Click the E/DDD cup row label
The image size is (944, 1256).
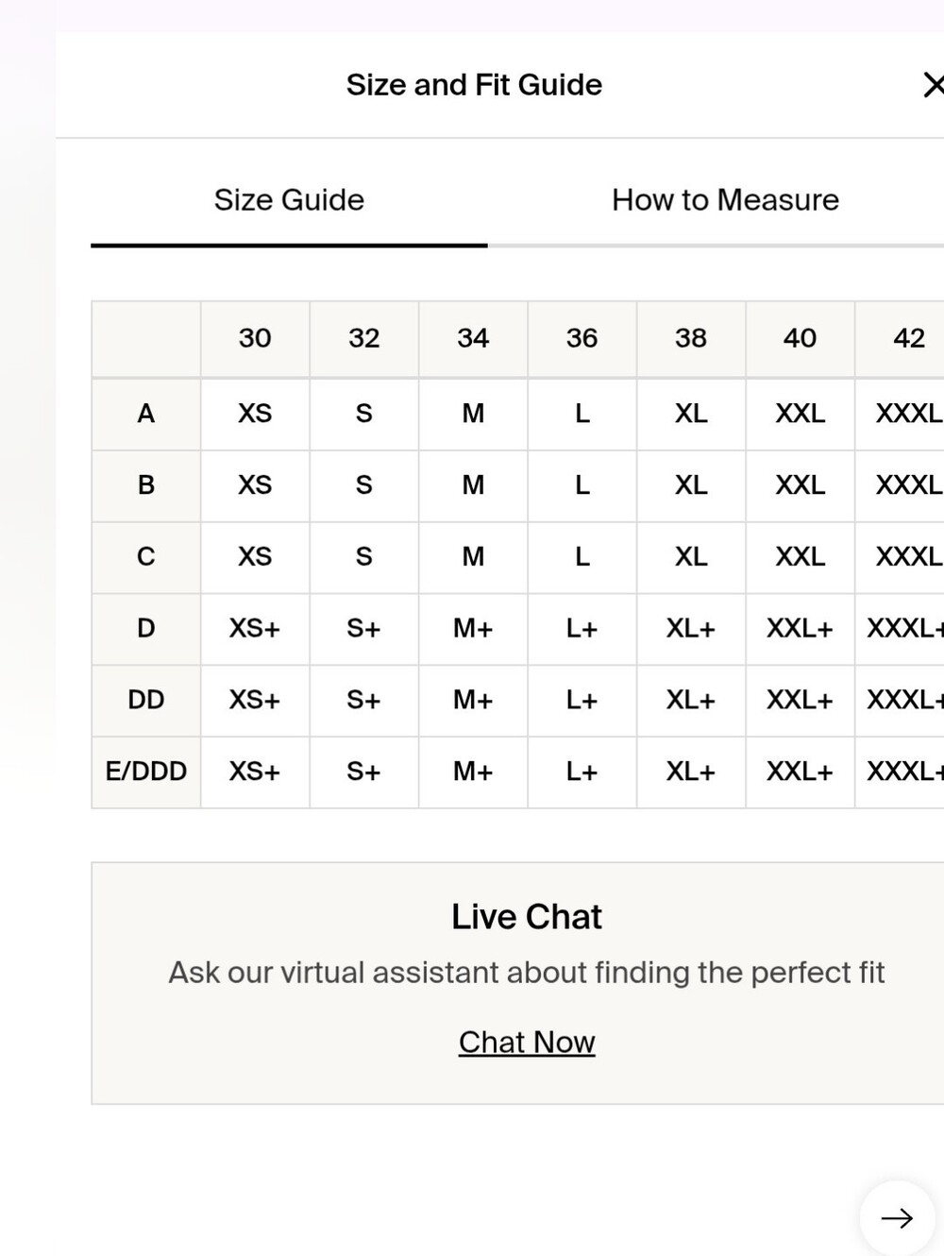[146, 772]
